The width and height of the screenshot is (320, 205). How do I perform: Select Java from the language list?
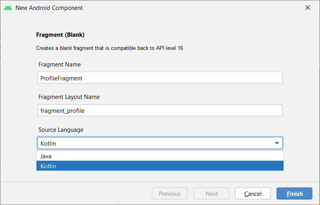pos(160,156)
